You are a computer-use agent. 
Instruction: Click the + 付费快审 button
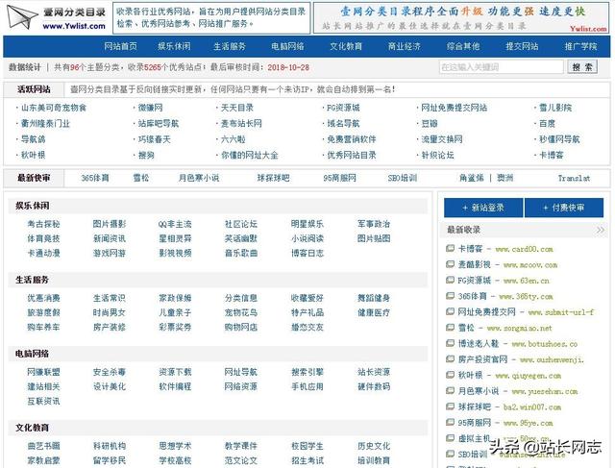564,208
